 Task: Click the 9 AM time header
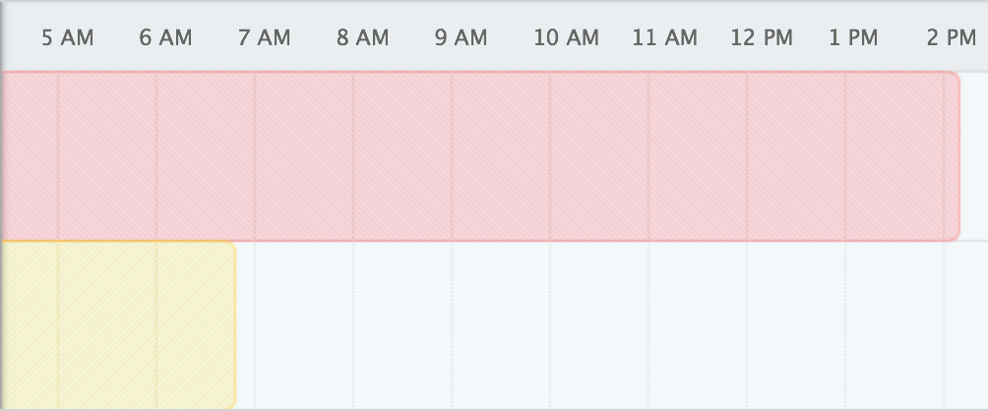(x=462, y=38)
